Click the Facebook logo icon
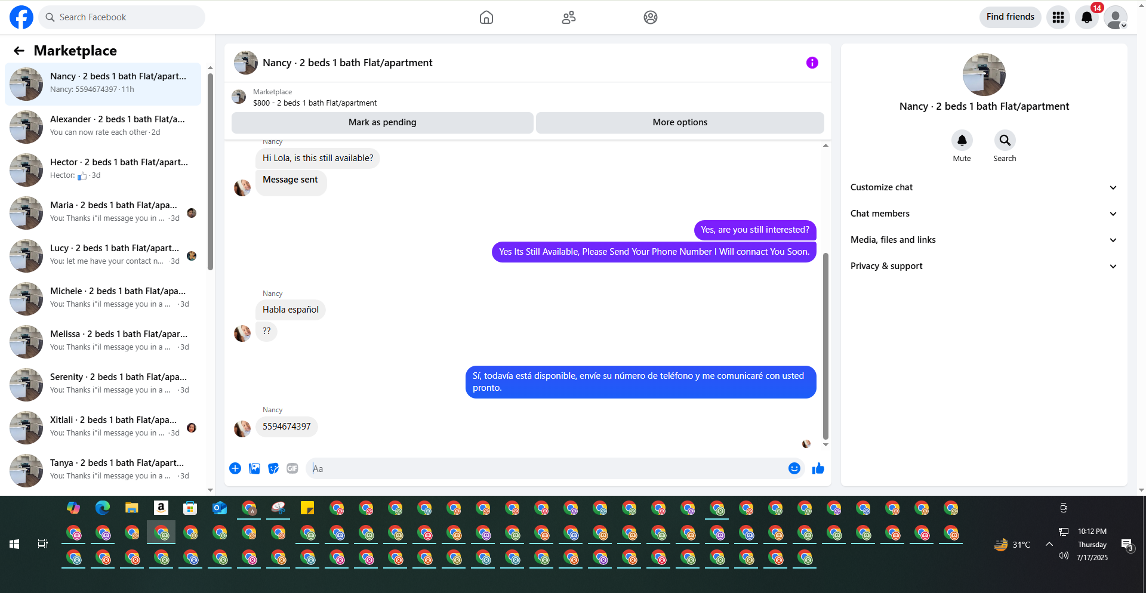Screen dimensions: 1146x593 [x=21, y=17]
